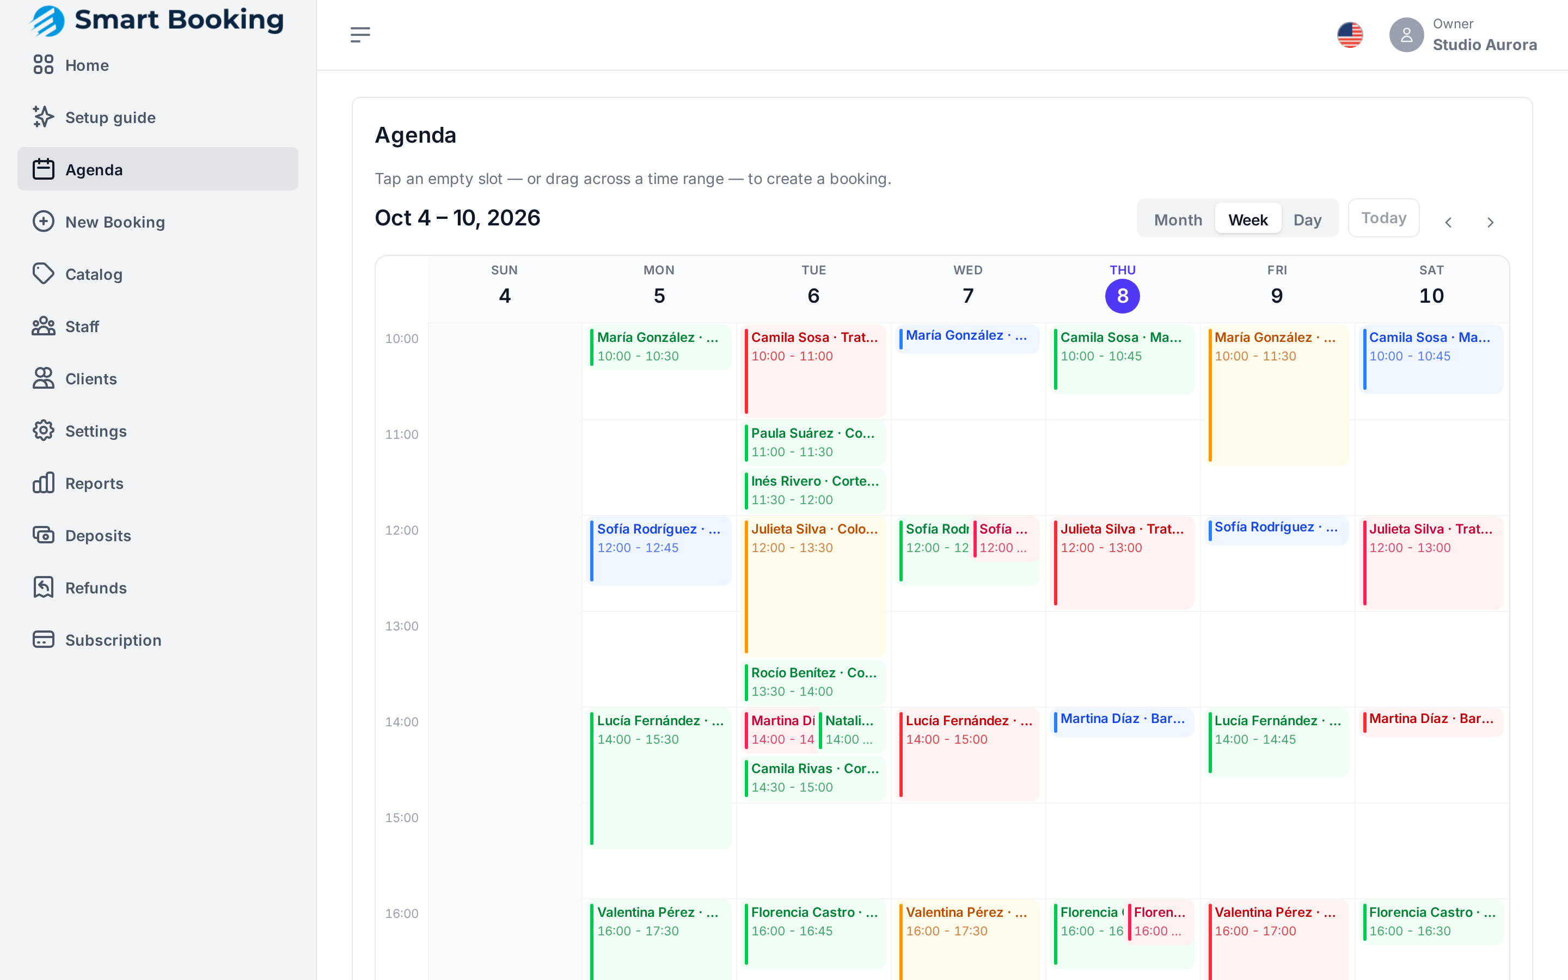
Task: Open the Refunds receipt icon
Action: tap(44, 587)
